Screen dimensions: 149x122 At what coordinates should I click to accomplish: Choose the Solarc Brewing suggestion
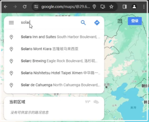[x=54, y=61]
